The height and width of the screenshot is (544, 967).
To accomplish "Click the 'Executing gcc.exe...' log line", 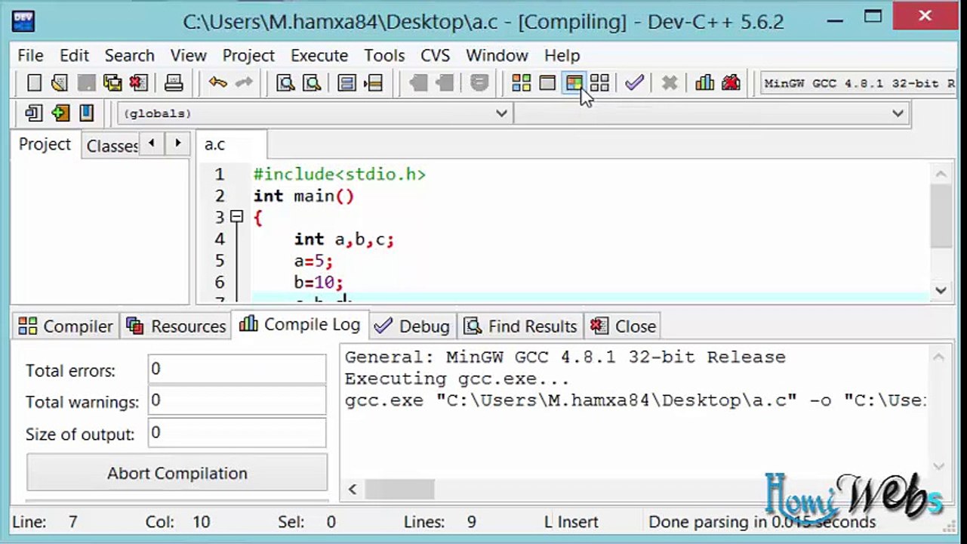I will (457, 379).
